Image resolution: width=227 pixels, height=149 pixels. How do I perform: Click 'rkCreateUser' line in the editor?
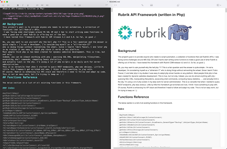[x=29, y=133]
